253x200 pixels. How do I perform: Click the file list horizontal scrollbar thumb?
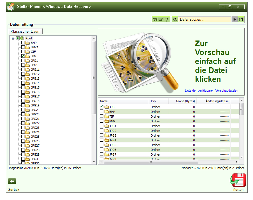pyautogui.click(x=151, y=162)
